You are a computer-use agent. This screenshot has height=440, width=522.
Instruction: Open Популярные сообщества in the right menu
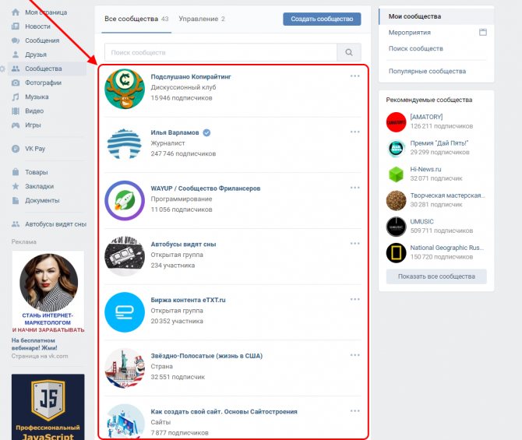click(427, 71)
